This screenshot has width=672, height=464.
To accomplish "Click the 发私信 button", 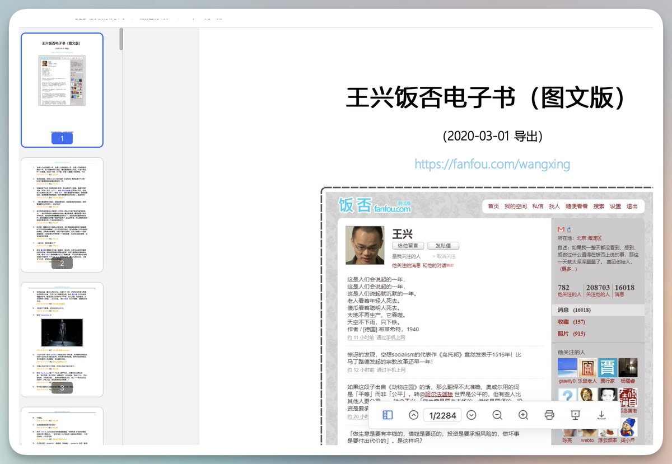I will [443, 246].
